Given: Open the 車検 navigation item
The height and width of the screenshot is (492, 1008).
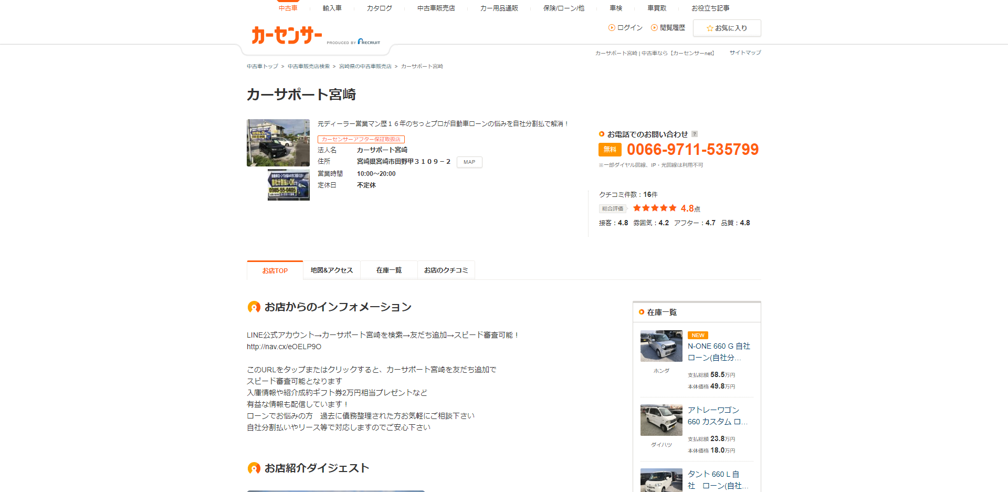Looking at the screenshot, I should [x=616, y=8].
